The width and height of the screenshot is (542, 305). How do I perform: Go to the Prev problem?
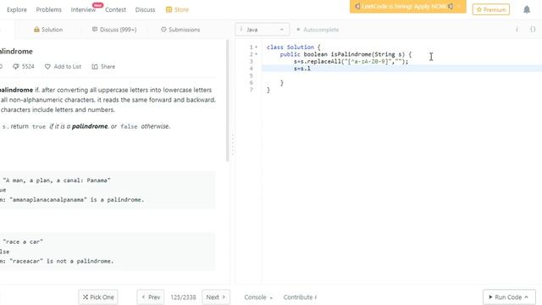tap(151, 297)
